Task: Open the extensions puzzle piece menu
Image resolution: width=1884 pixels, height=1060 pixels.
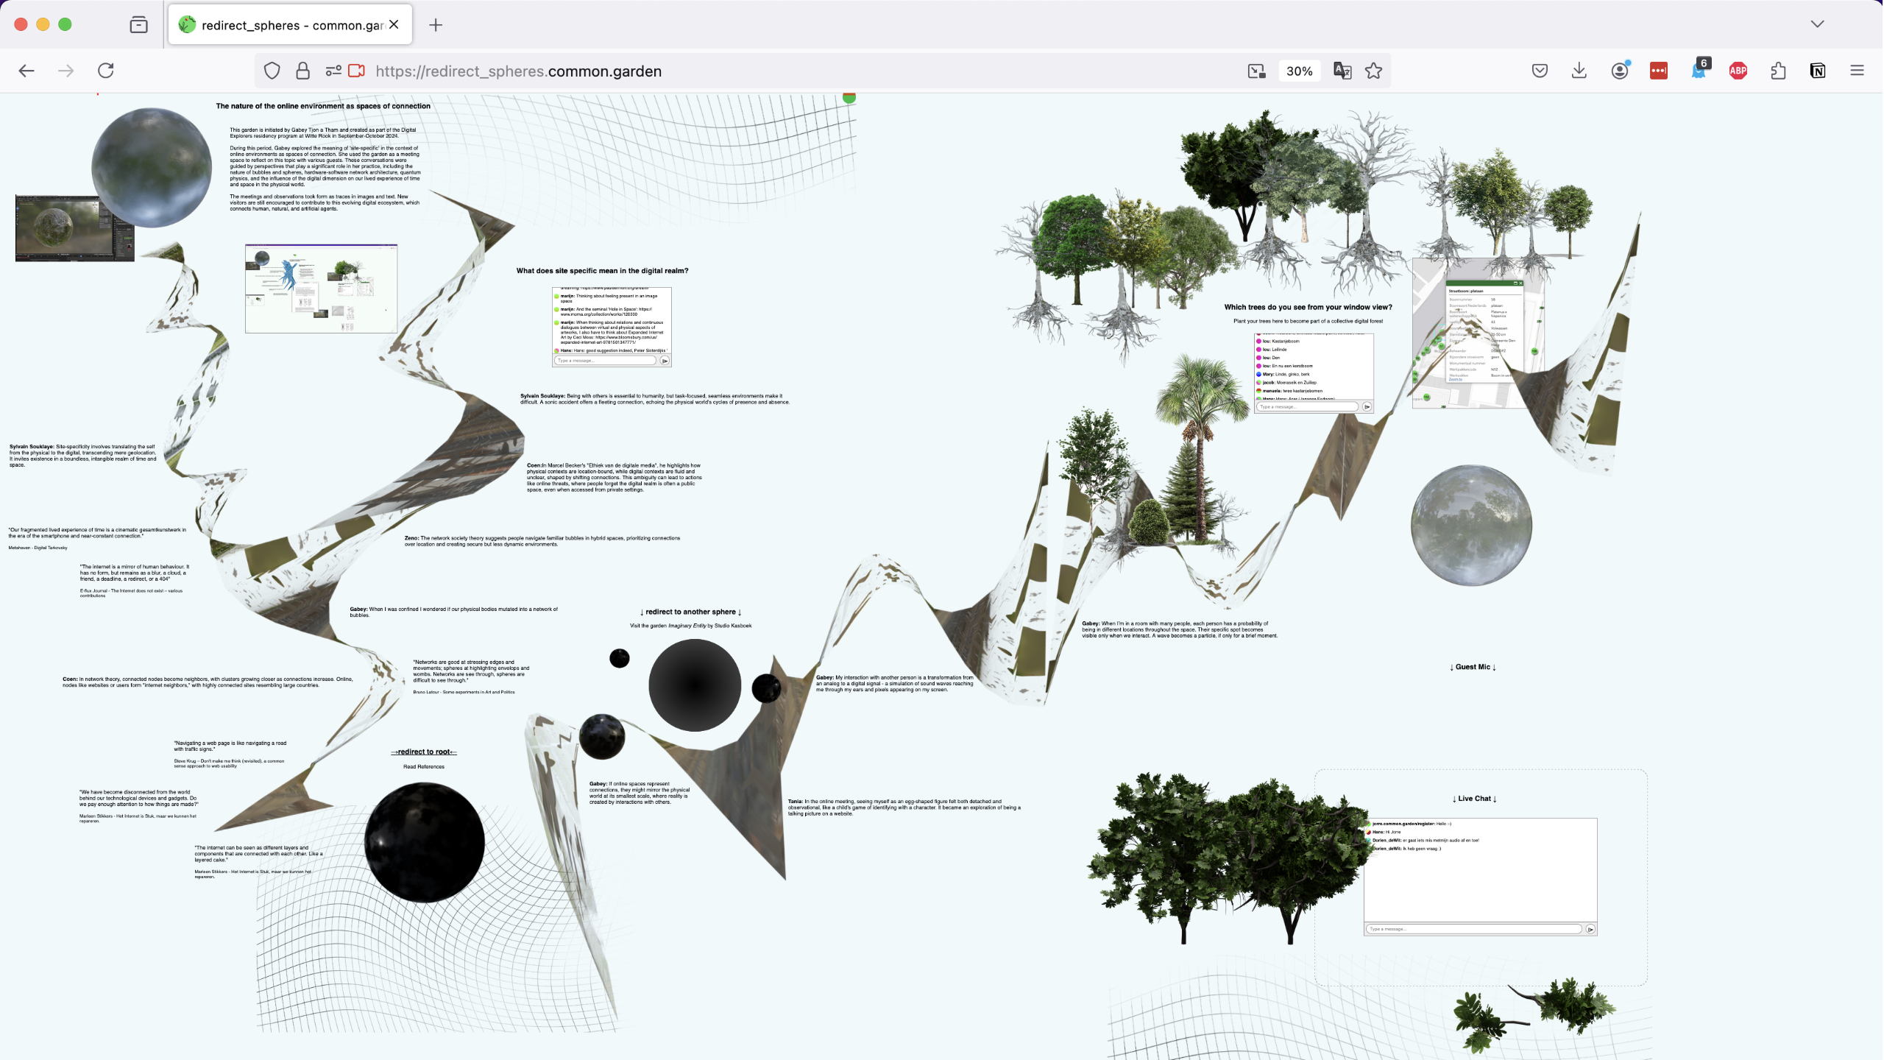Action: tap(1778, 71)
